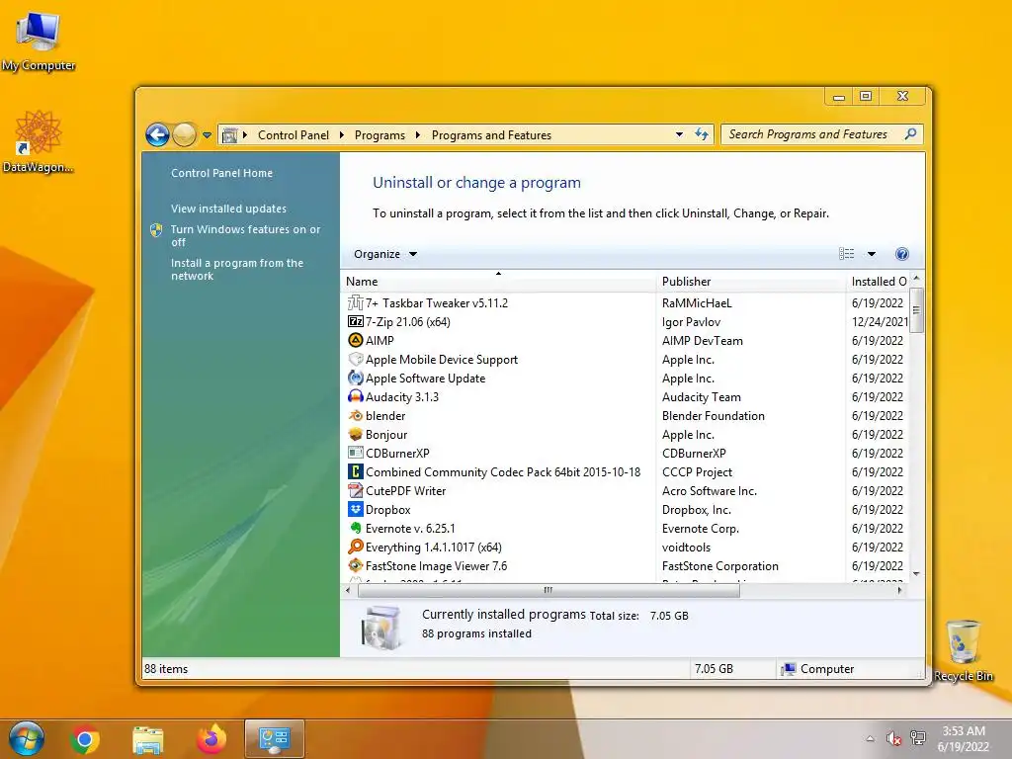
Task: Launch Firefox from the taskbar
Action: 211,739
